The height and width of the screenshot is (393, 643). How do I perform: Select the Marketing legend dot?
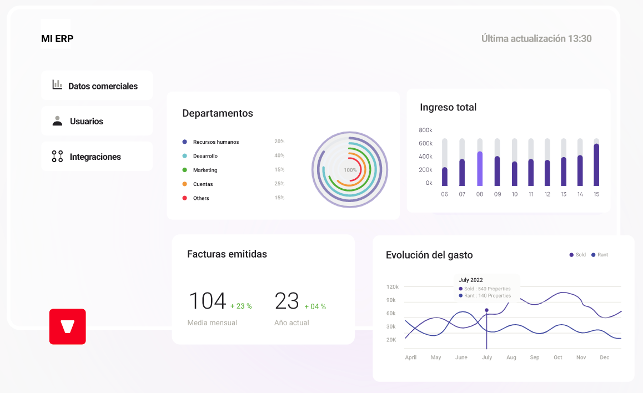coord(184,170)
